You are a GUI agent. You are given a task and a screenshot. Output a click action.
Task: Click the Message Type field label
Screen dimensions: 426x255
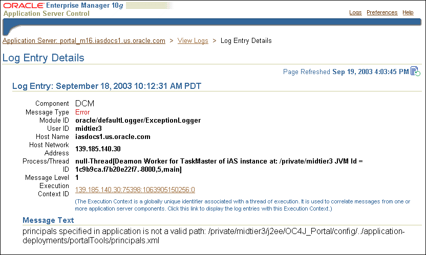47,112
